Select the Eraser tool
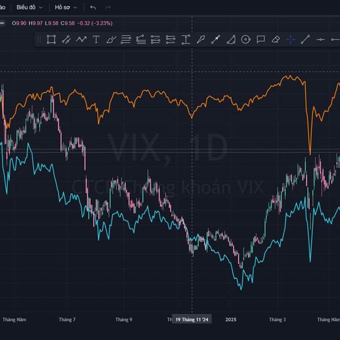340x340 pixels. tap(275, 40)
